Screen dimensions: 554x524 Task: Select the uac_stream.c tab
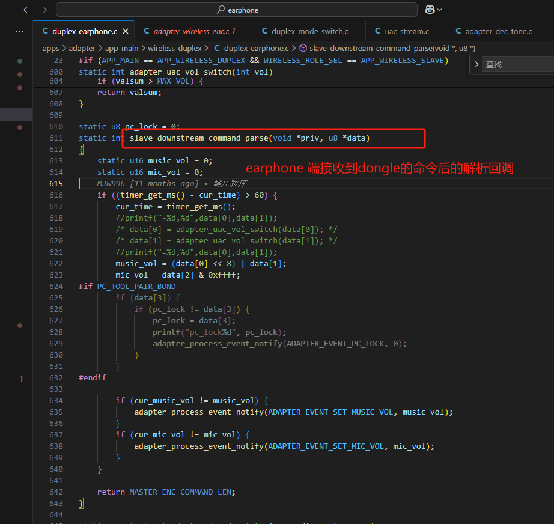402,31
